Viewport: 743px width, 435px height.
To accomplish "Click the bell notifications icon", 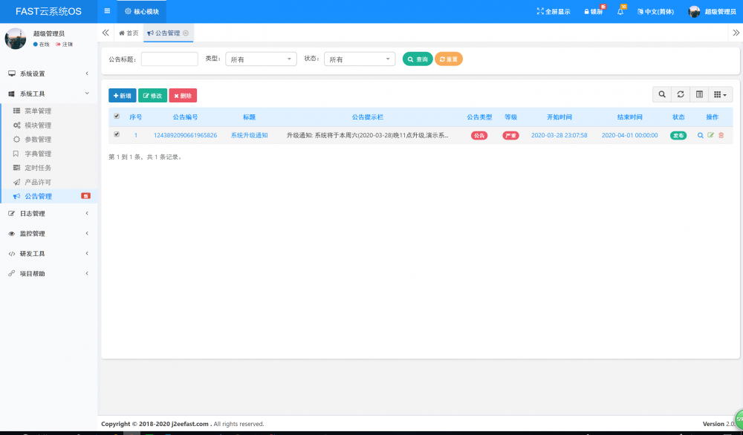I will tap(621, 10).
